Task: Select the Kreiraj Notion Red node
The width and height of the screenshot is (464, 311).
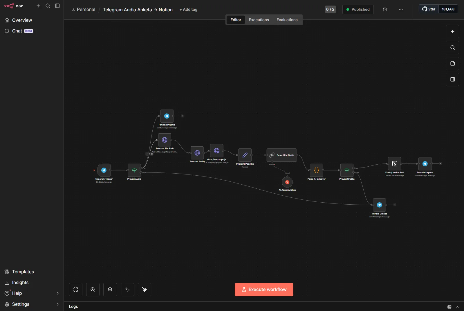Action: pos(395,164)
